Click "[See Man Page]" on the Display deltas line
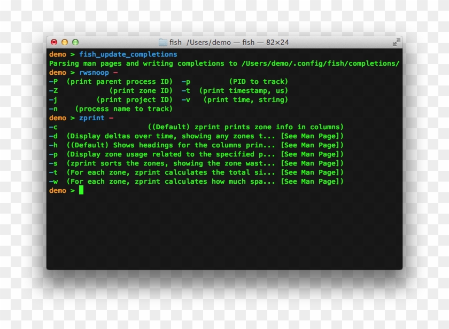This screenshot has height=329, width=449. tap(312, 136)
